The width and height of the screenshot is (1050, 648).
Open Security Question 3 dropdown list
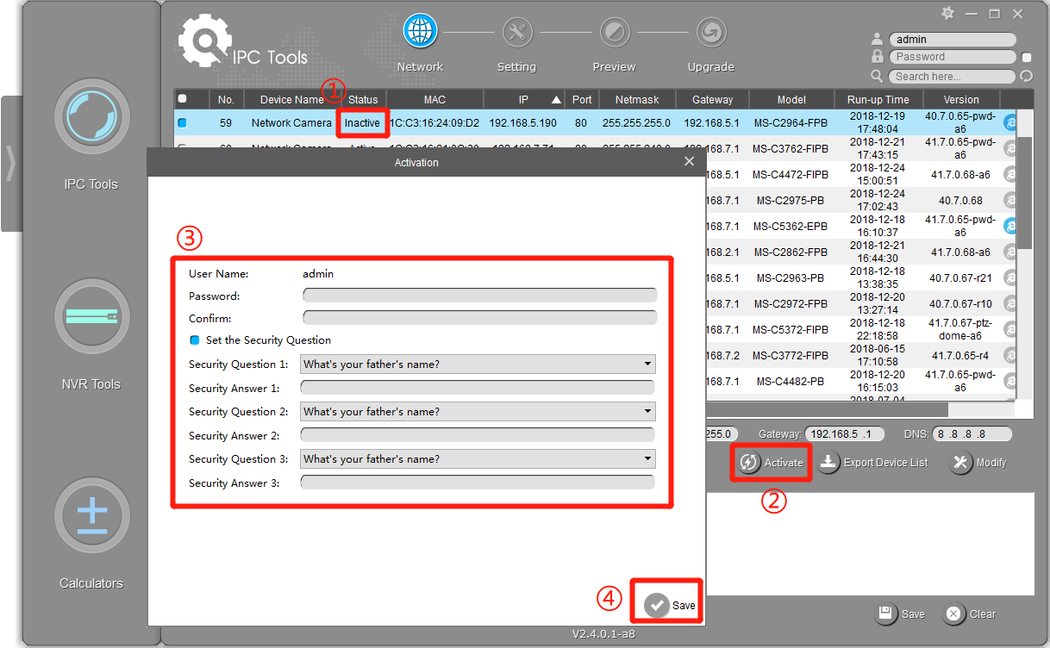pos(647,458)
